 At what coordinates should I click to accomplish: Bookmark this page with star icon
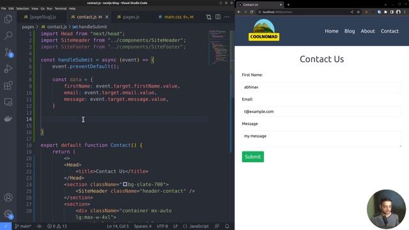[359, 12]
